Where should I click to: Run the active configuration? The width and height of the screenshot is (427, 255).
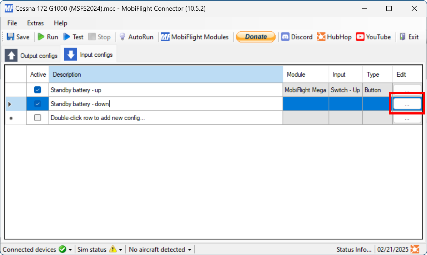pos(47,37)
